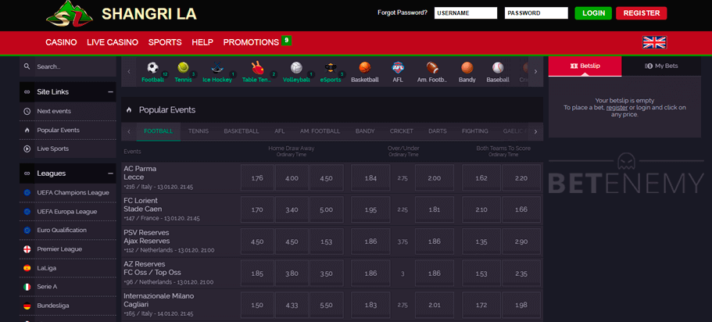Viewport: 712px width, 322px height.
Task: Click the Euro Qualification icon
Action: pos(27,231)
